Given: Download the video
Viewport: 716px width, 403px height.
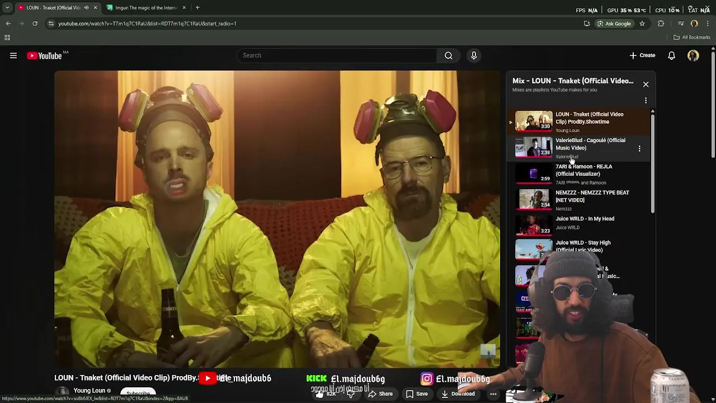Looking at the screenshot, I should pos(458,394).
